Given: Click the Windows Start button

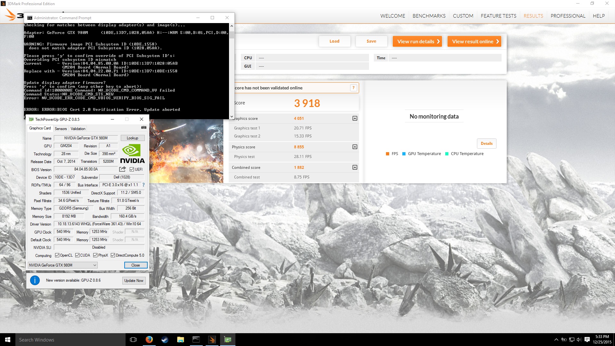Looking at the screenshot, I should point(8,340).
